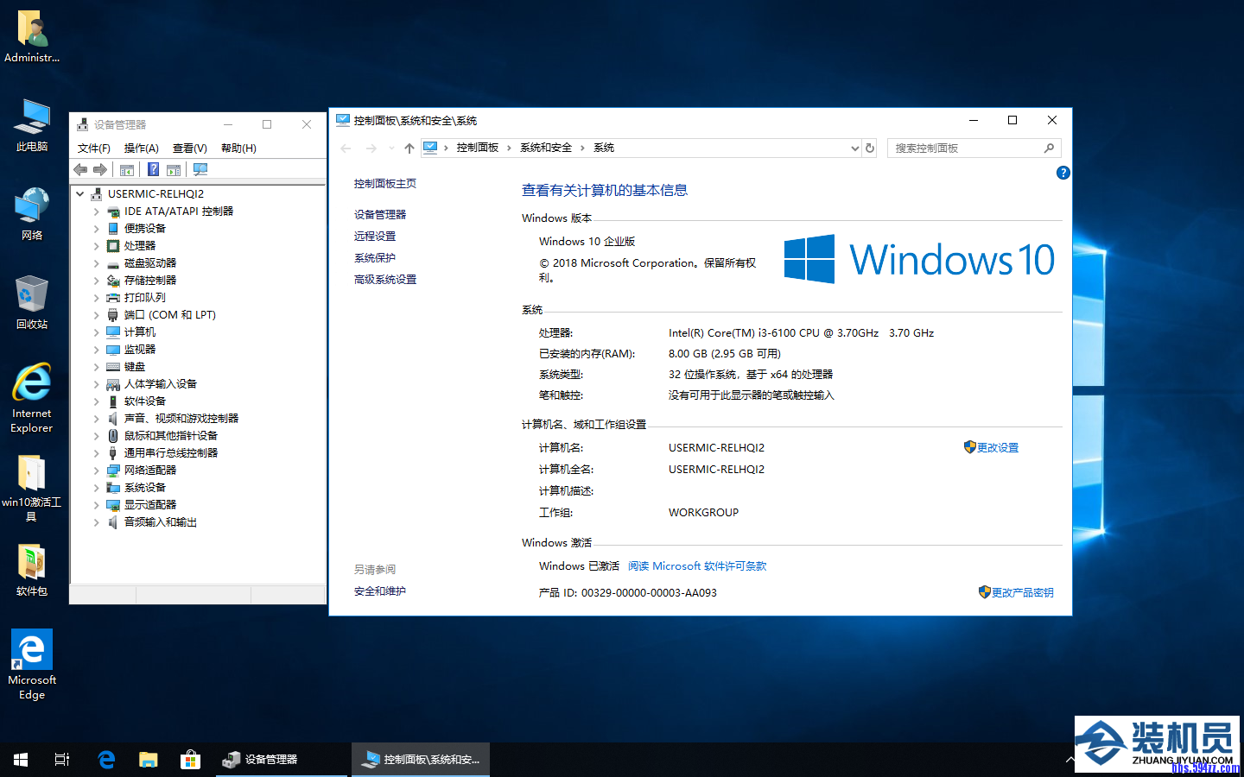Click the 搜索控制面板 search field
The image size is (1244, 777).
tap(966, 148)
